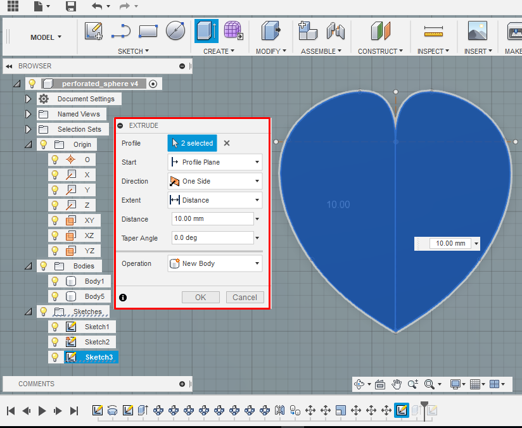Open the data panel grid icon

(13, 6)
